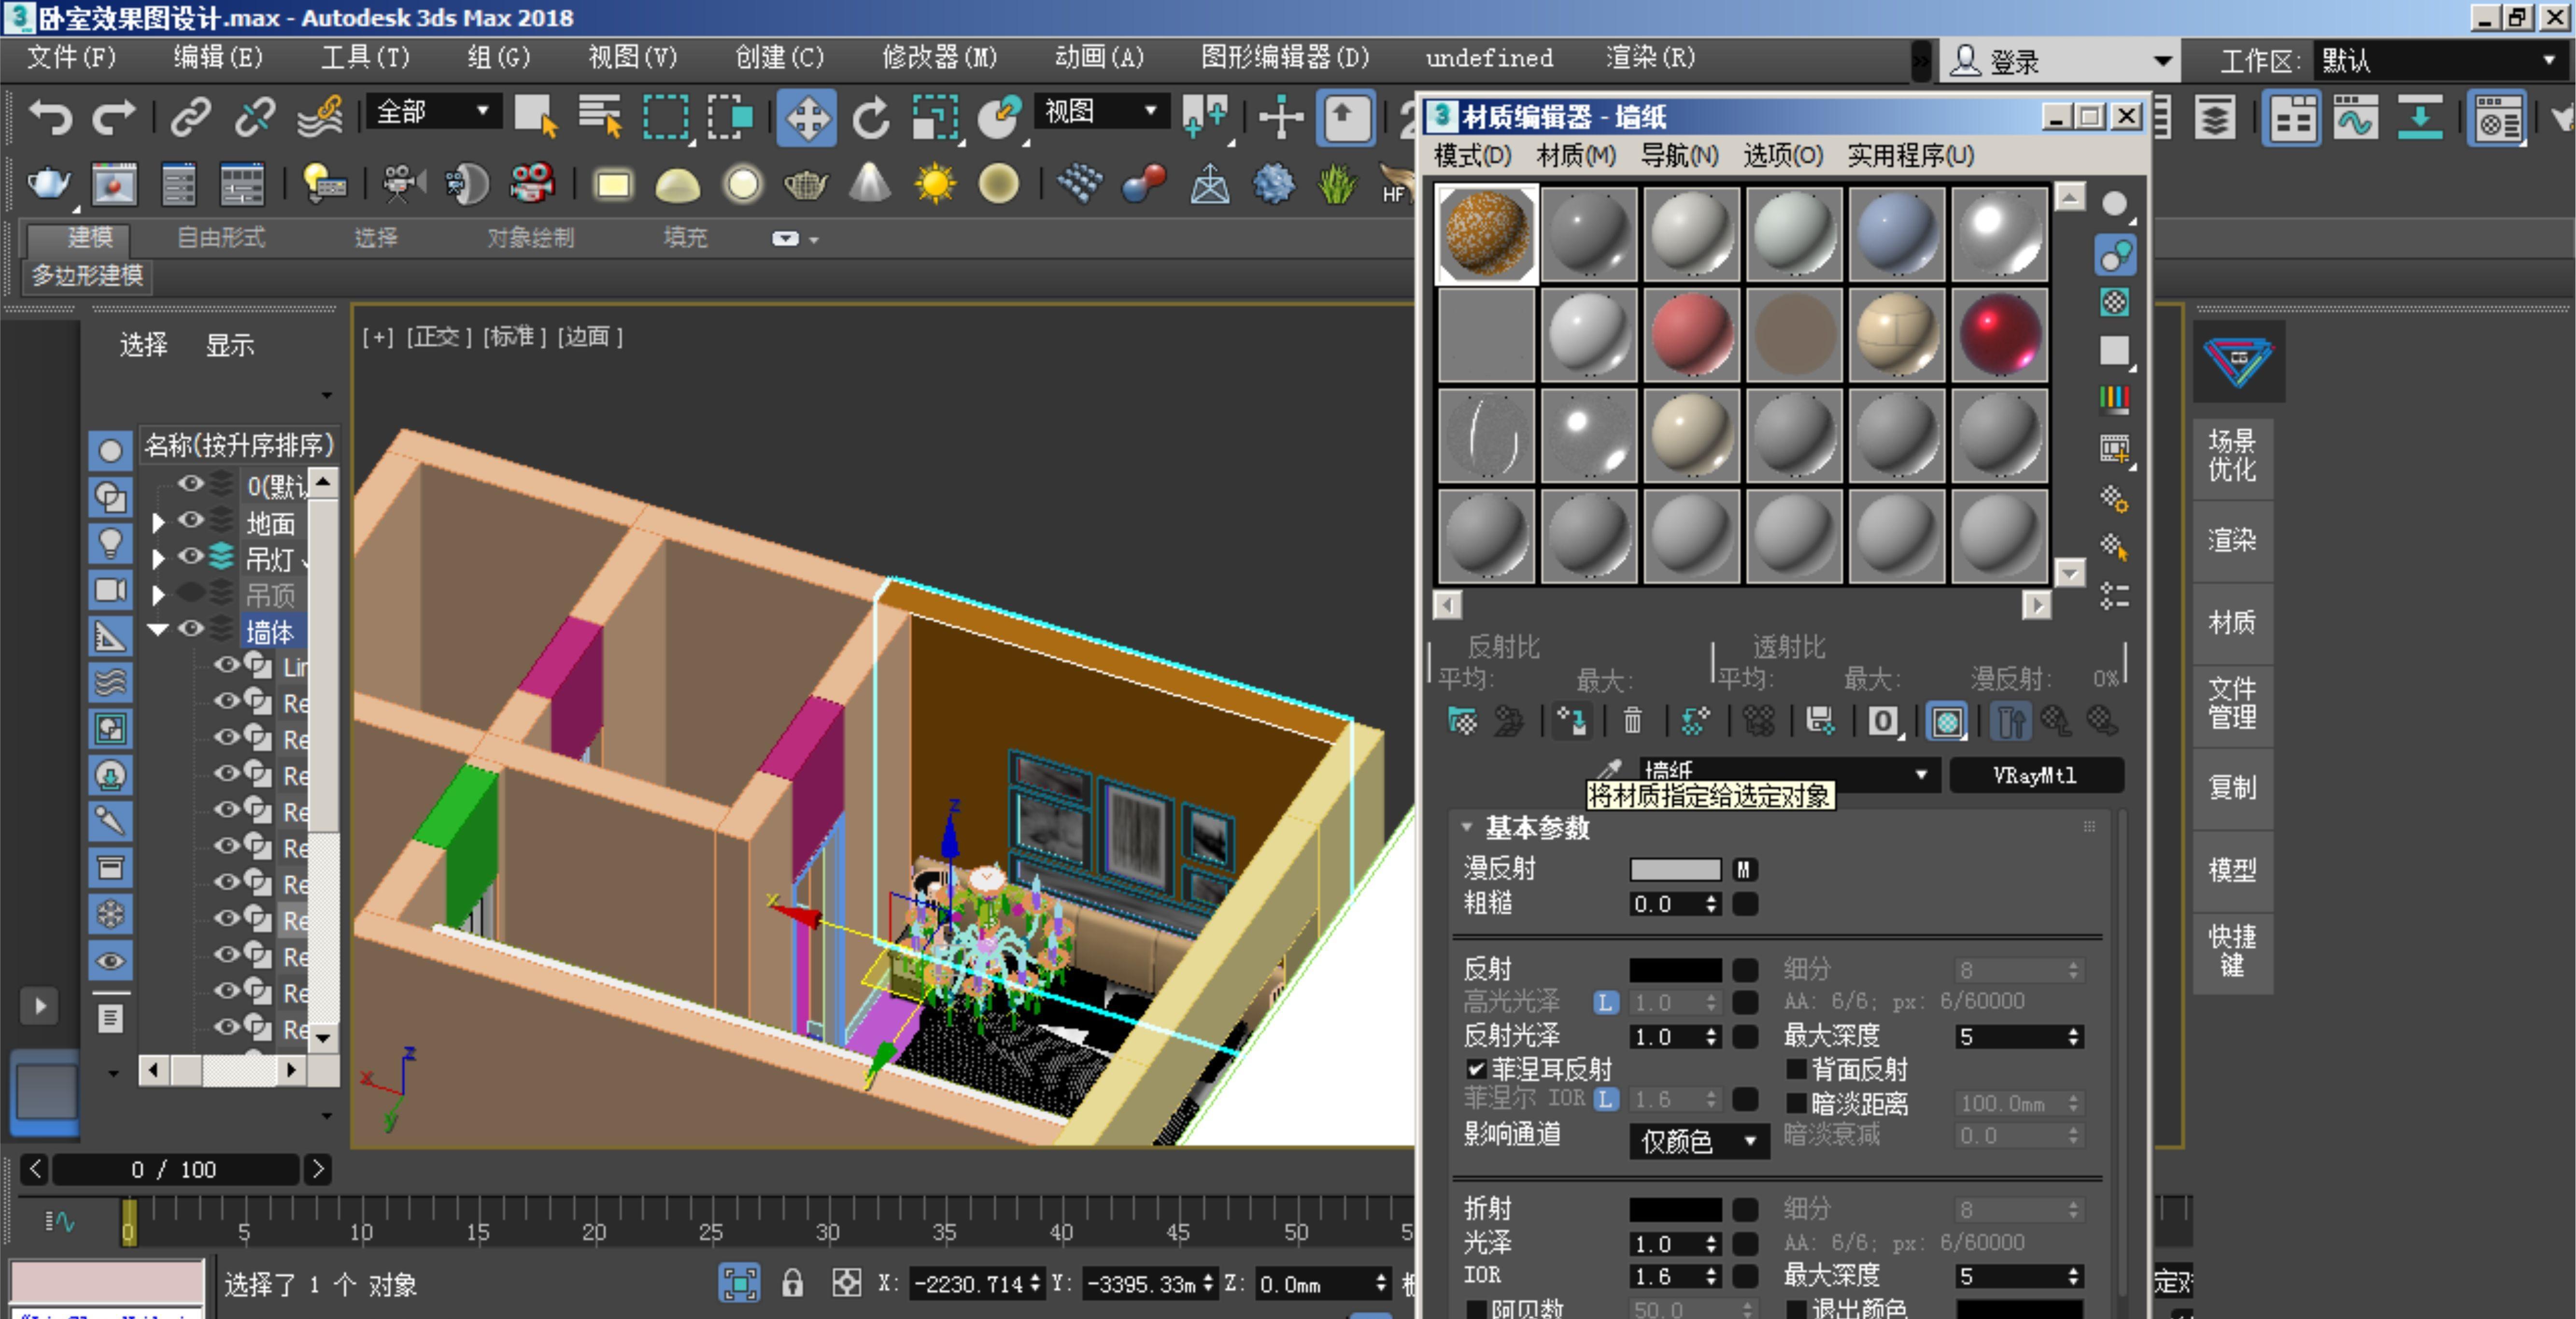Enable the 暗淡距离 checkbox
The width and height of the screenshot is (2576, 1319).
tap(1796, 1103)
